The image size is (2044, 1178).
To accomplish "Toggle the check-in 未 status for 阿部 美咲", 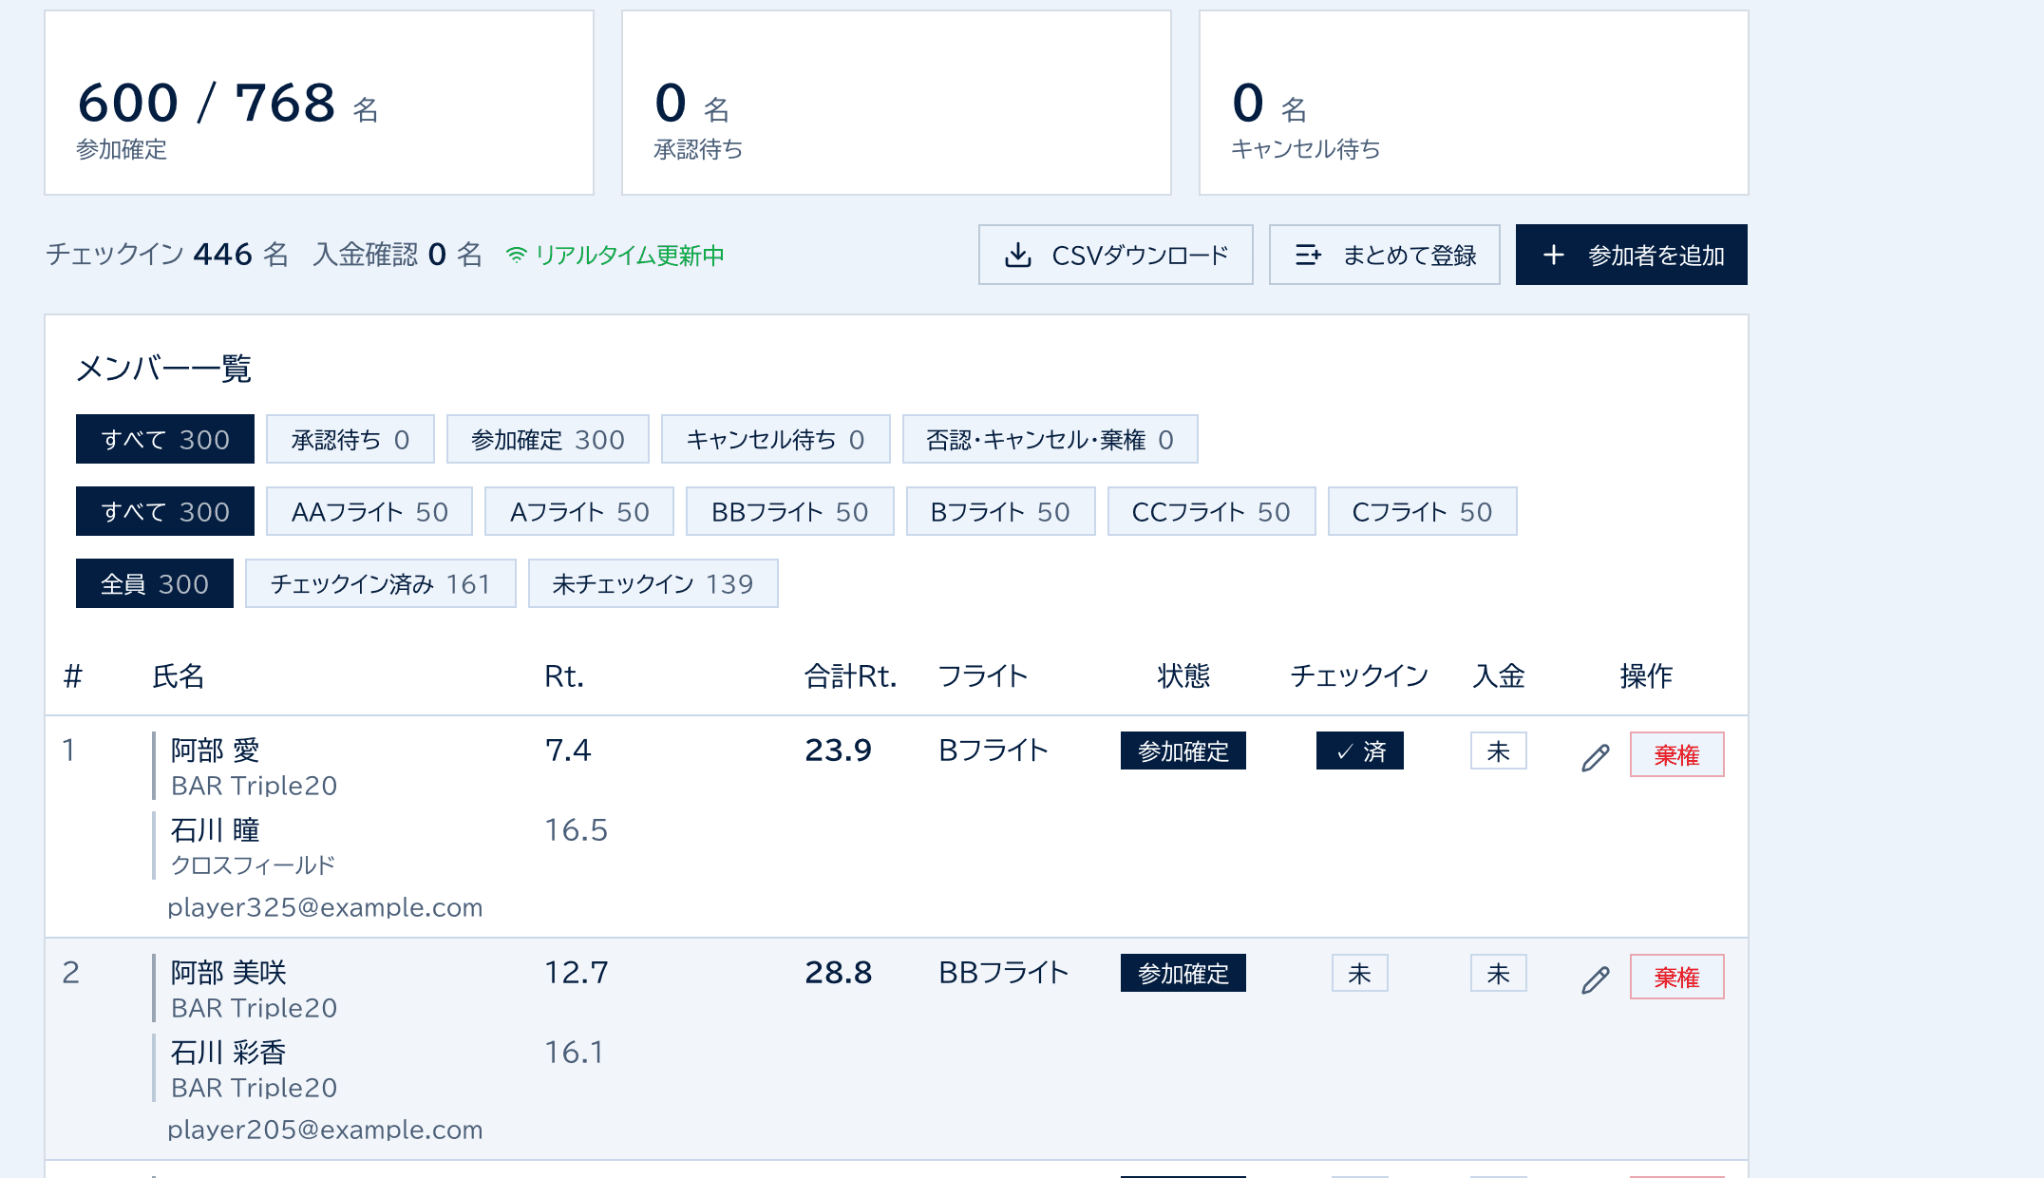I will (x=1360, y=973).
